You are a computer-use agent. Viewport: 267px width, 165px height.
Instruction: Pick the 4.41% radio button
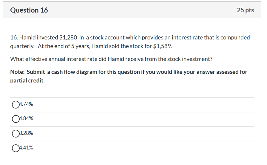click(x=16, y=148)
